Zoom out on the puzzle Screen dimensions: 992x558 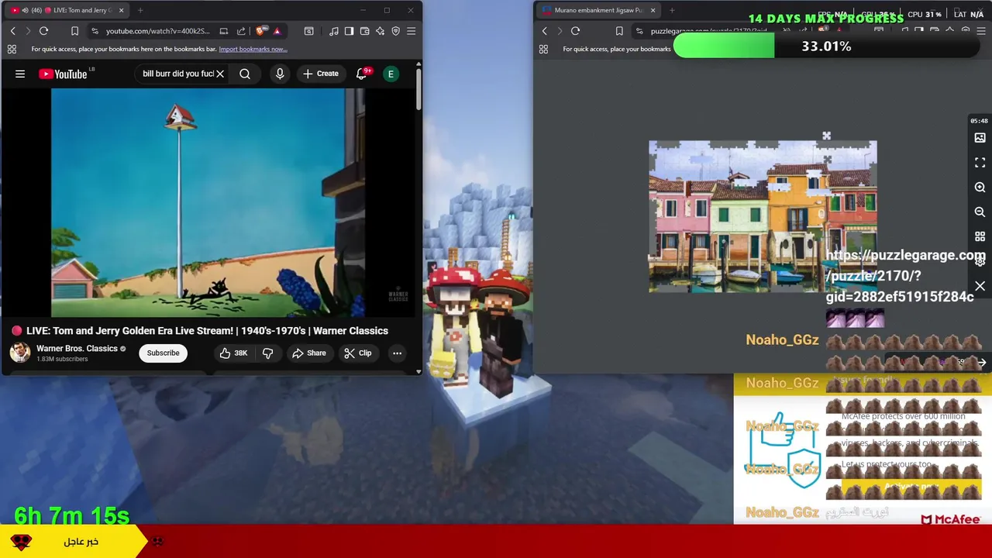(x=980, y=212)
